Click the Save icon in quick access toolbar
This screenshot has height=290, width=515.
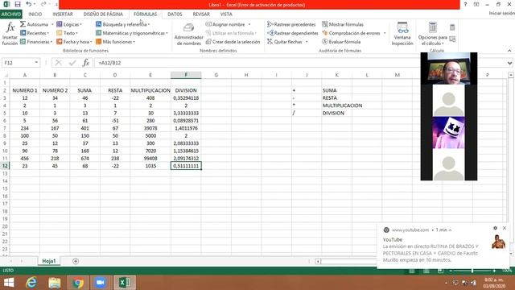click(x=18, y=4)
